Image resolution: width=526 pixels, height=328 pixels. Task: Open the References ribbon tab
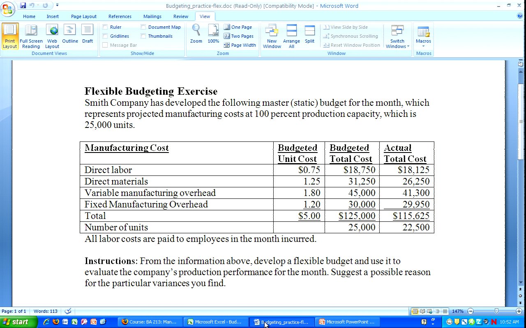click(x=120, y=16)
